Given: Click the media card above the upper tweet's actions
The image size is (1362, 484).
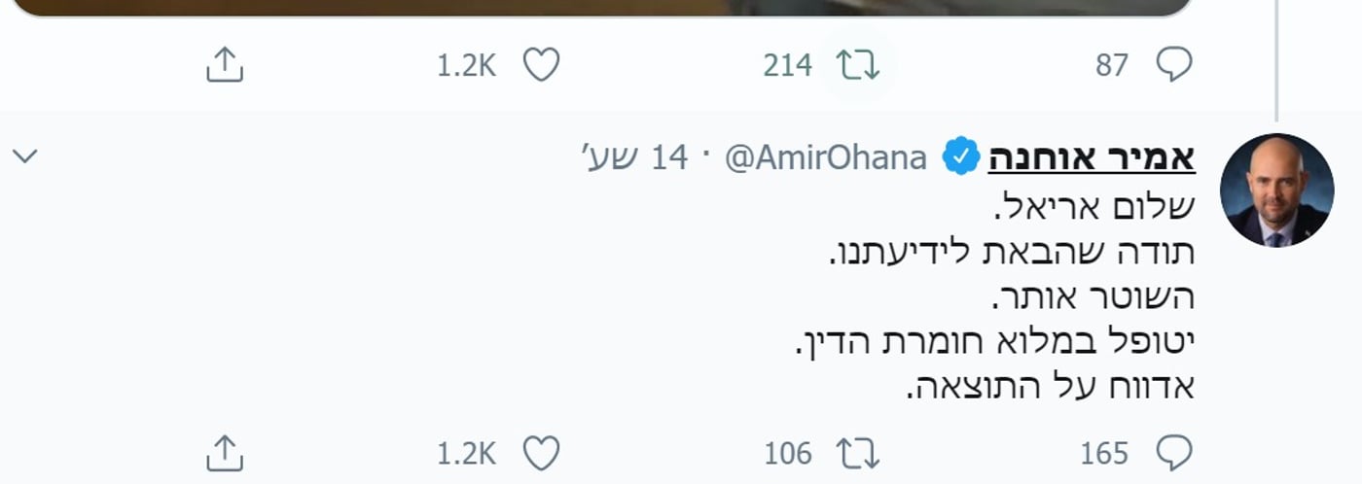Looking at the screenshot, I should (603, 8).
